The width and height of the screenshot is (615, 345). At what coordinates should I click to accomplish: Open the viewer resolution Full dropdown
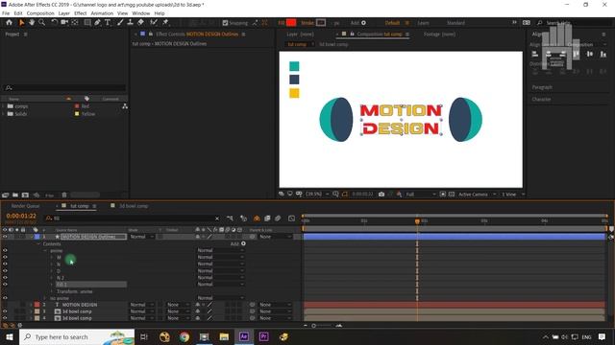pyautogui.click(x=421, y=194)
